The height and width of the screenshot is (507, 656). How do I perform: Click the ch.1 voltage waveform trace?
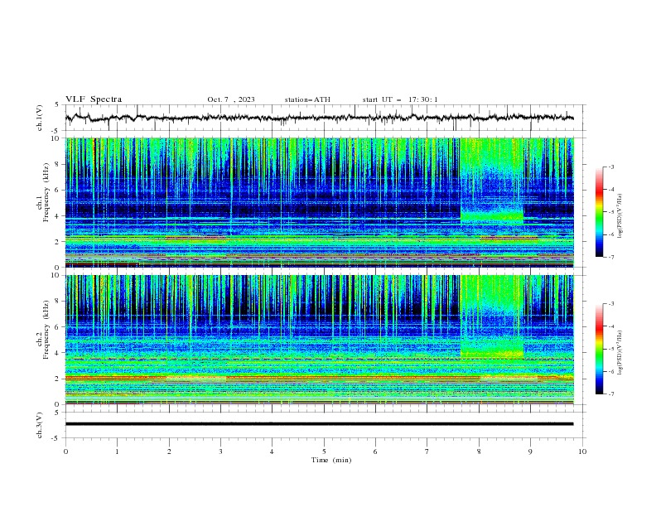tap(319, 118)
